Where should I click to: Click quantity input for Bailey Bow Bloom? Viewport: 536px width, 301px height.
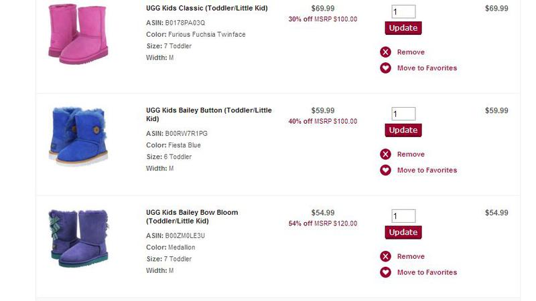pyautogui.click(x=403, y=217)
